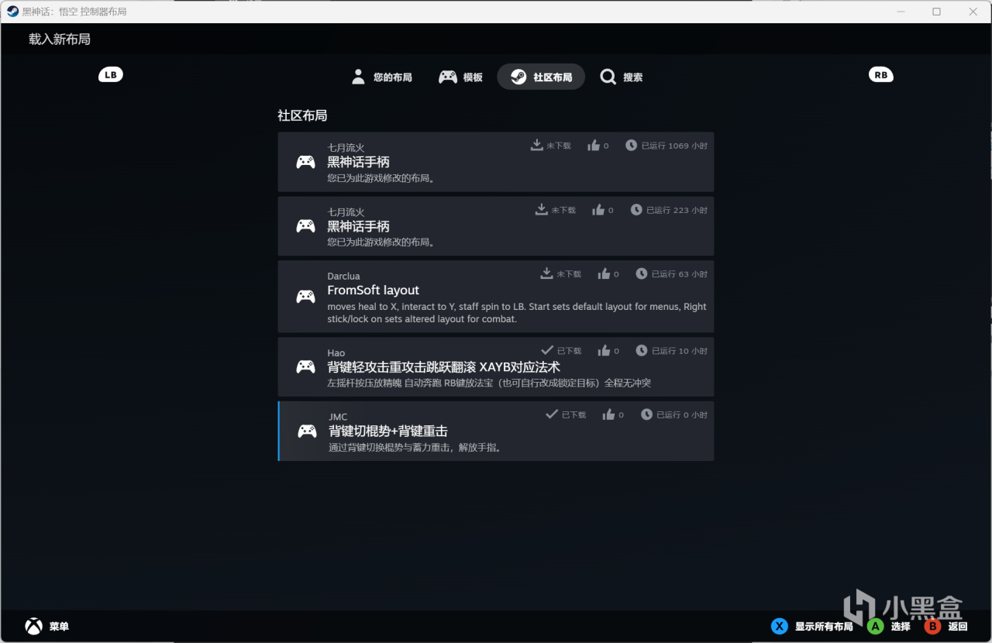Click the clock icon next to 1069 小时
This screenshot has width=992, height=643.
pyautogui.click(x=632, y=145)
